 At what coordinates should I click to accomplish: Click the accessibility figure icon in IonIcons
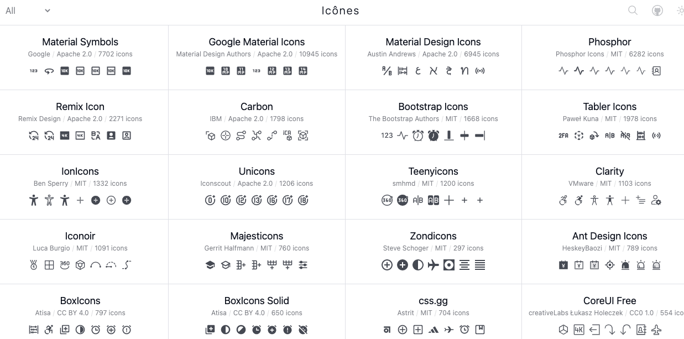pos(34,200)
